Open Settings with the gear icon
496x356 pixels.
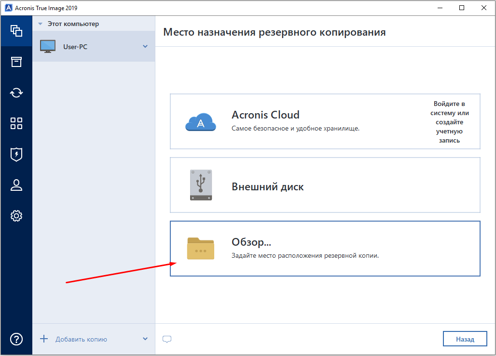pyautogui.click(x=16, y=216)
